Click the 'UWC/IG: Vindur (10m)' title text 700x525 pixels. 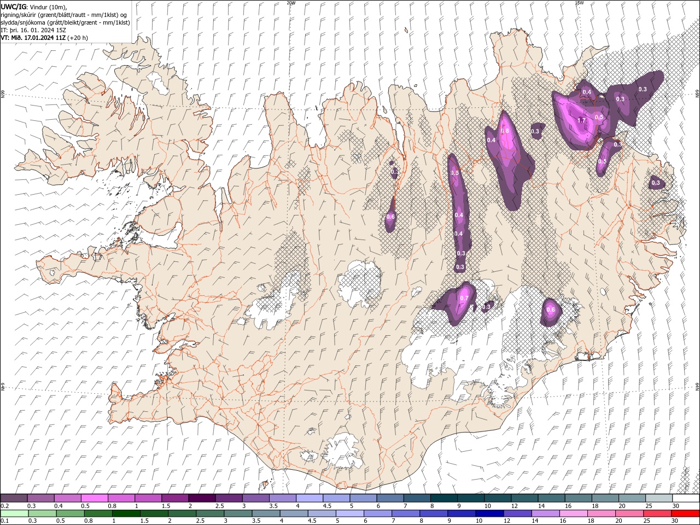pyautogui.click(x=33, y=7)
